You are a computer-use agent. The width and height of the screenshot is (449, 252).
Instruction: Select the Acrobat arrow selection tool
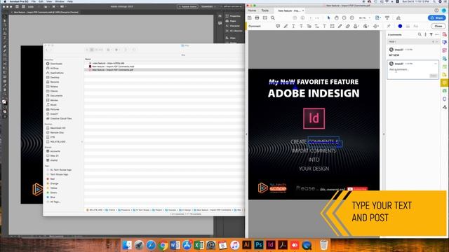(328, 17)
